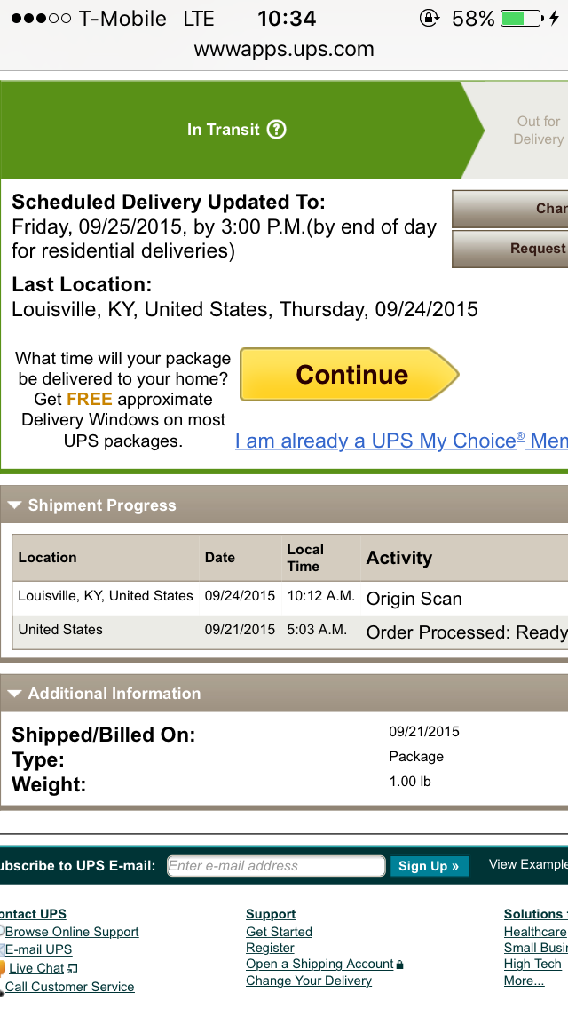Collapse the Shipment Progress section
The width and height of the screenshot is (568, 1009).
(14, 505)
